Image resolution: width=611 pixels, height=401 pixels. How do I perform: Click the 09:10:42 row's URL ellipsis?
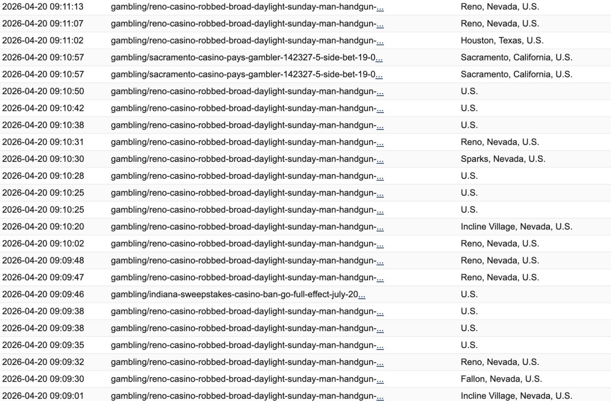380,108
